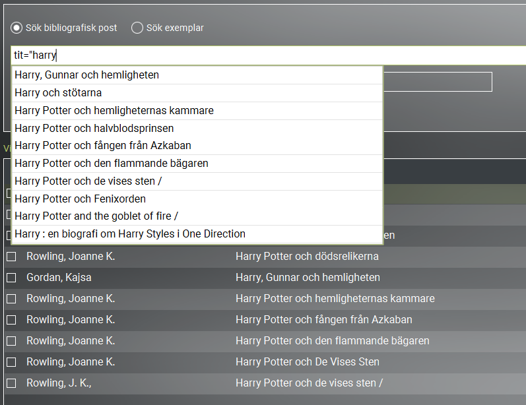Click author Gordan, Kajsa
This screenshot has width=526, height=405.
point(59,278)
